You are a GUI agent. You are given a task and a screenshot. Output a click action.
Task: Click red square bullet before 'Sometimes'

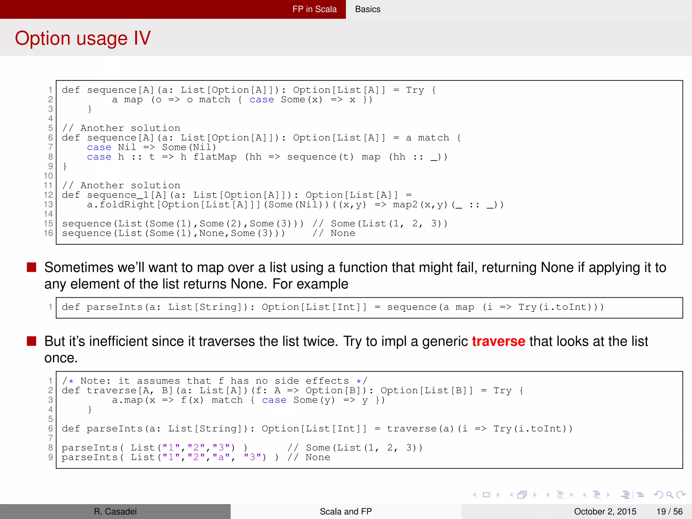pos(31,267)
